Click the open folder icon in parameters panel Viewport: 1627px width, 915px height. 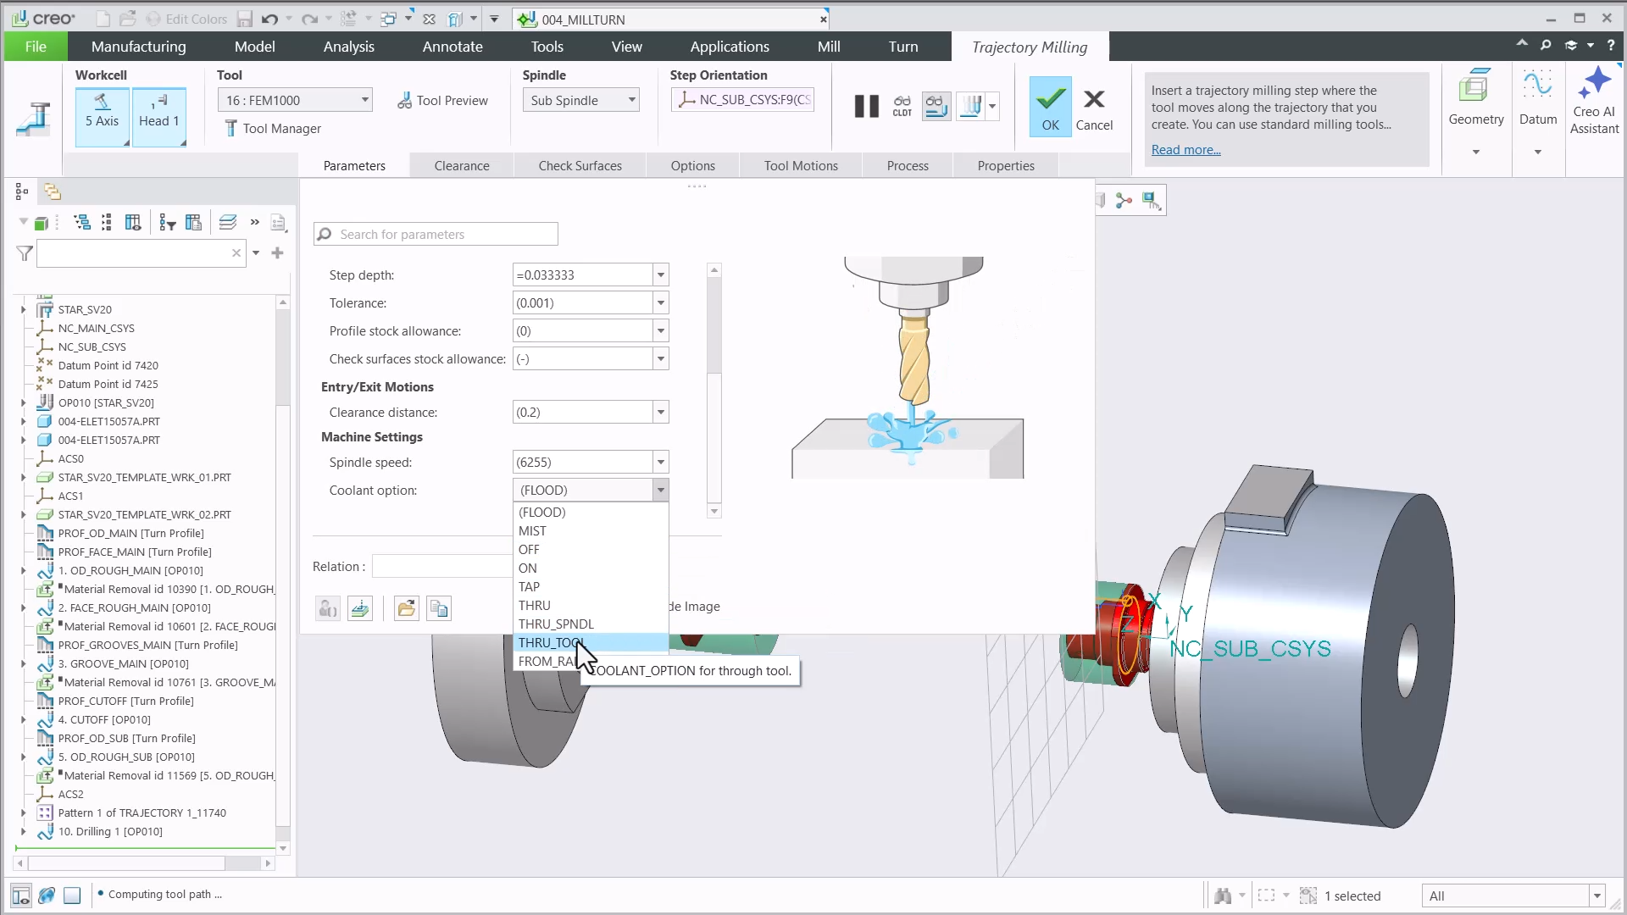coord(407,608)
